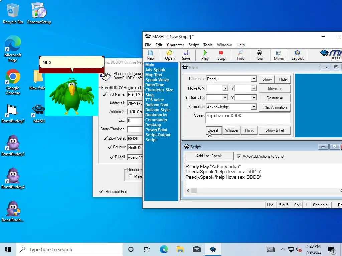Select the BonziBuddy3 desktop icon
This screenshot has height=256, width=342.
click(x=13, y=145)
